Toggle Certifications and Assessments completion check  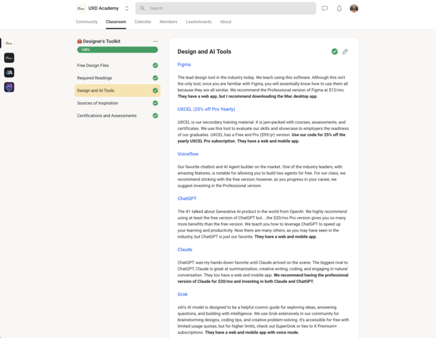(x=156, y=115)
